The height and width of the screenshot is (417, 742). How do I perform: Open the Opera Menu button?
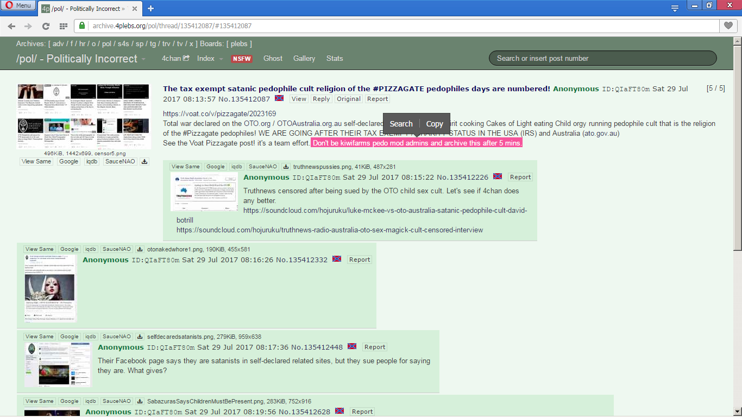point(18,5)
